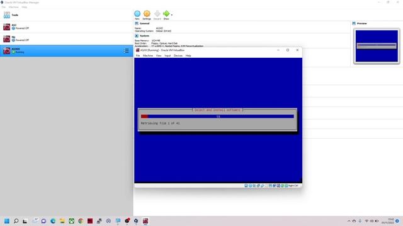Collapse the System section header

click(x=144, y=36)
